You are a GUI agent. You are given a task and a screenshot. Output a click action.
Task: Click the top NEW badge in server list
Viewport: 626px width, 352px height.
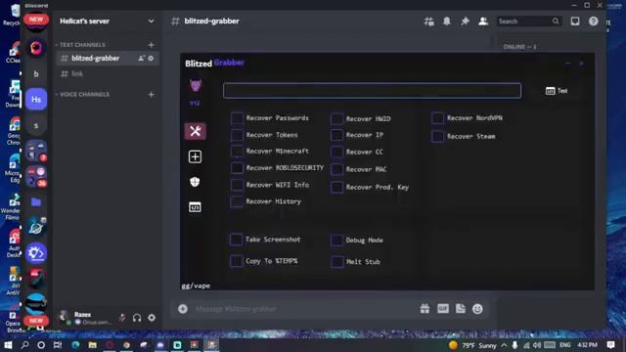coord(36,20)
